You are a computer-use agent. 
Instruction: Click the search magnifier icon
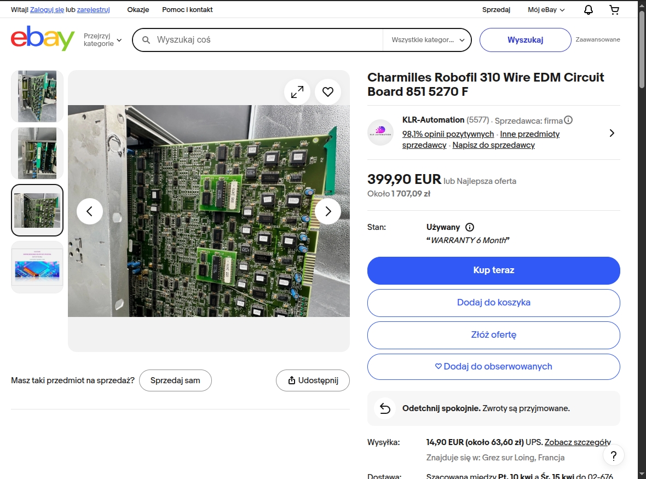(x=146, y=40)
